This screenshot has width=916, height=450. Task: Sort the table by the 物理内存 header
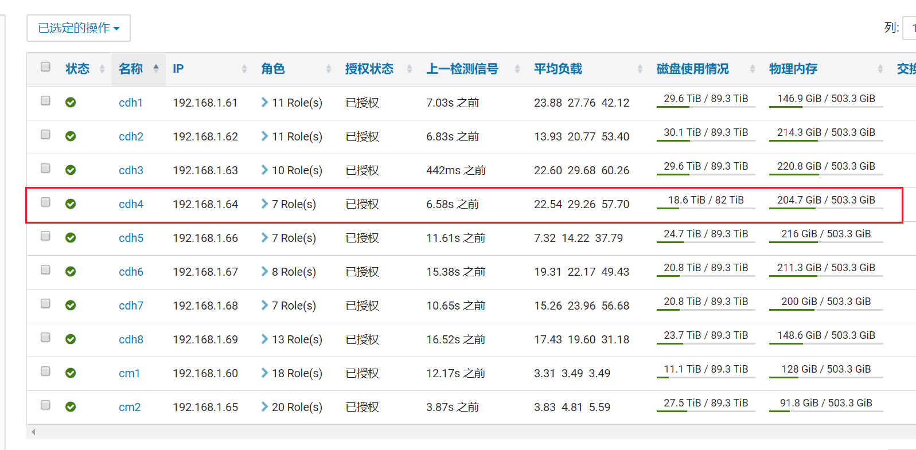pos(793,69)
